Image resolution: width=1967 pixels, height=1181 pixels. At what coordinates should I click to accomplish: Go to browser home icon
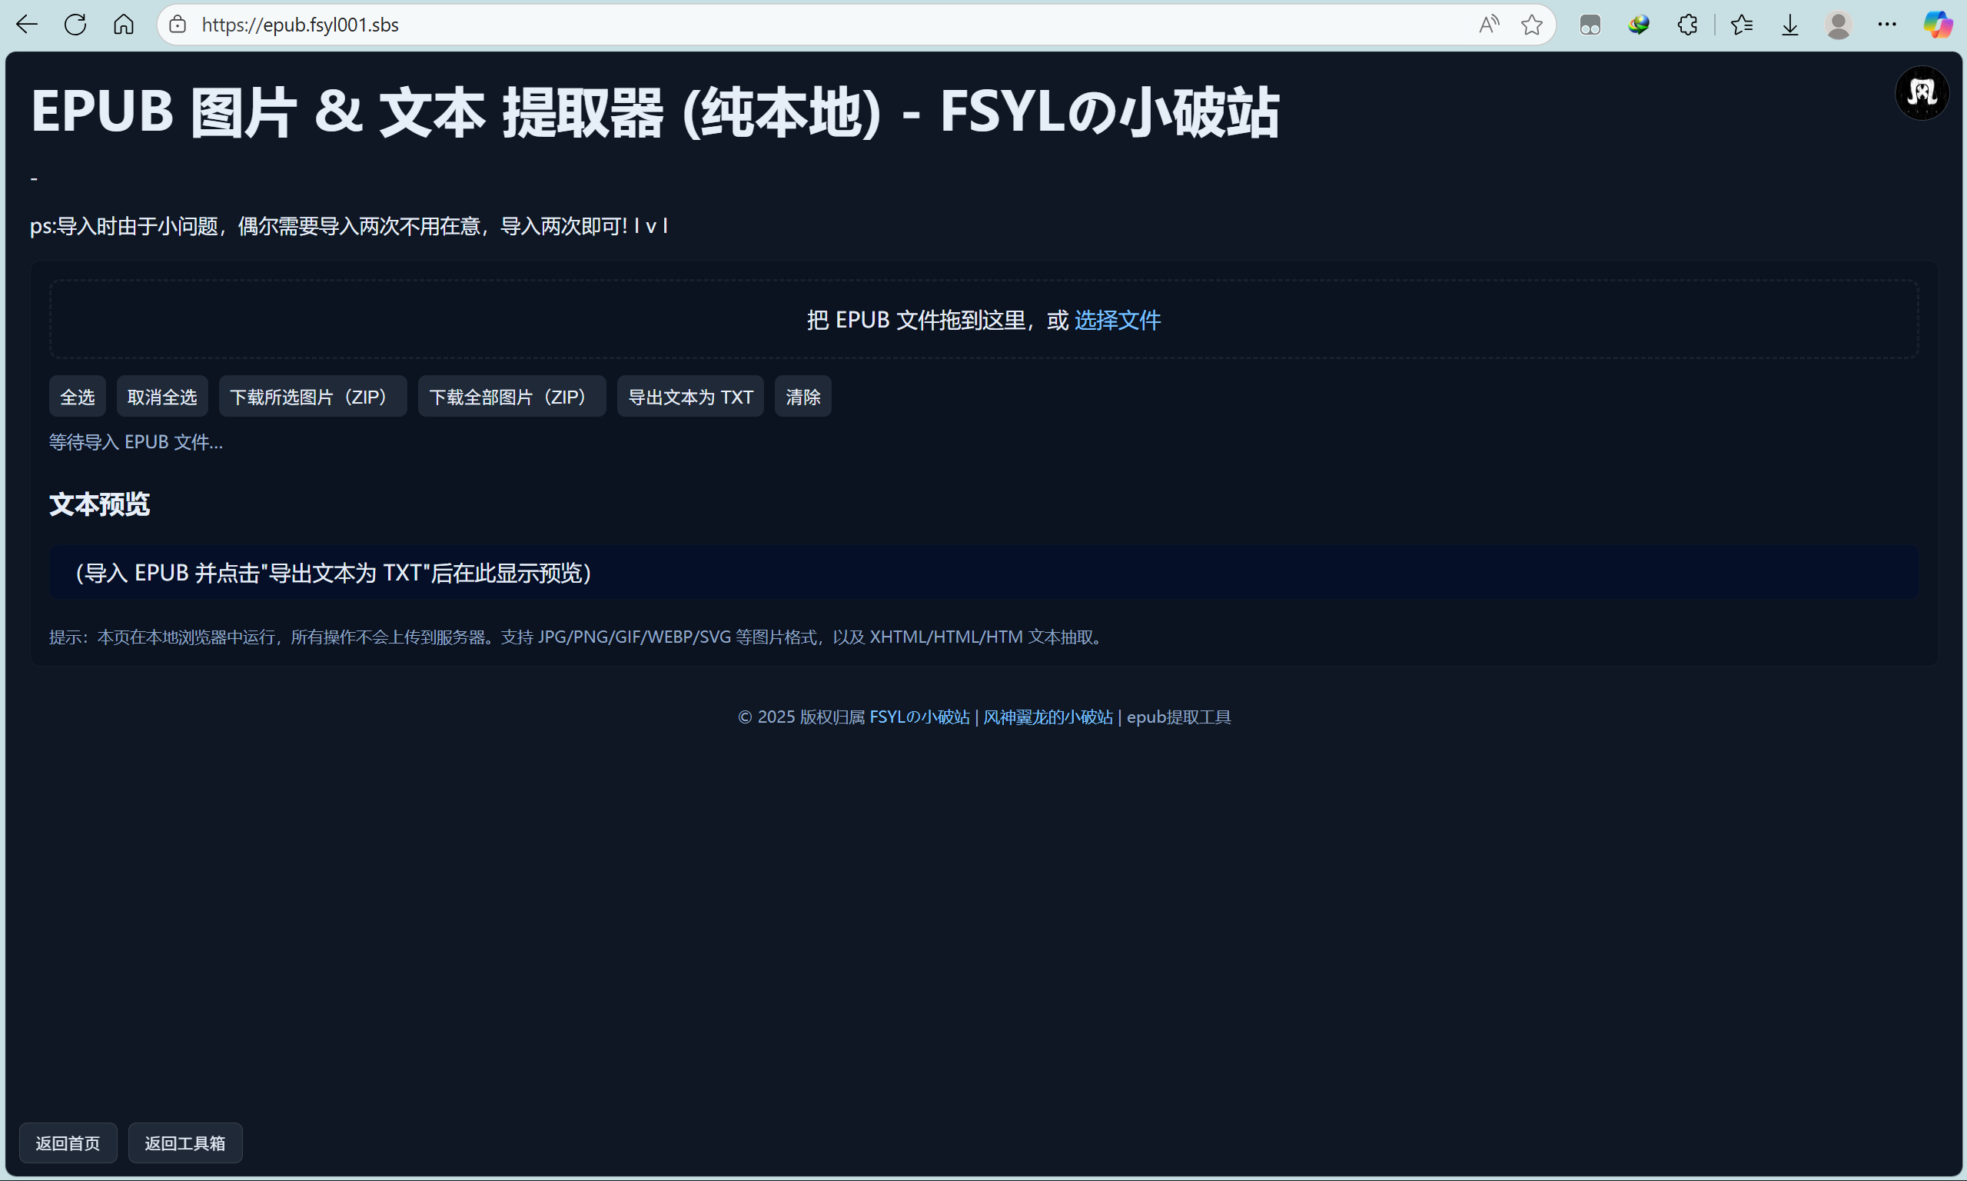pyautogui.click(x=123, y=25)
